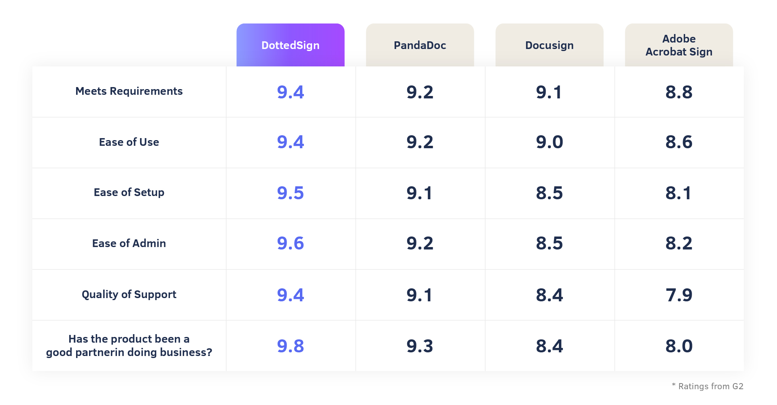Viewport: 777px width, 405px height.
Task: Click Adobe's 8.8 Meets Requirements score
Action: [x=679, y=92]
